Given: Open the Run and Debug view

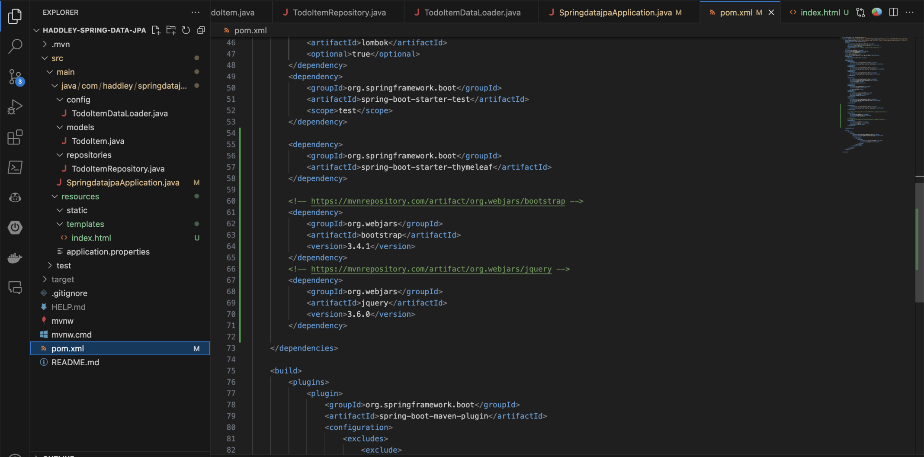Looking at the screenshot, I should click(15, 107).
